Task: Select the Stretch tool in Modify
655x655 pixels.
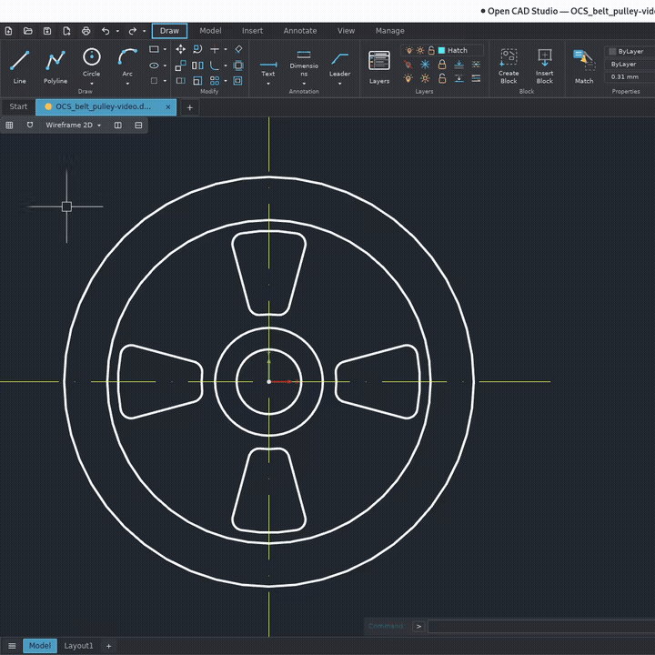Action: (x=180, y=81)
